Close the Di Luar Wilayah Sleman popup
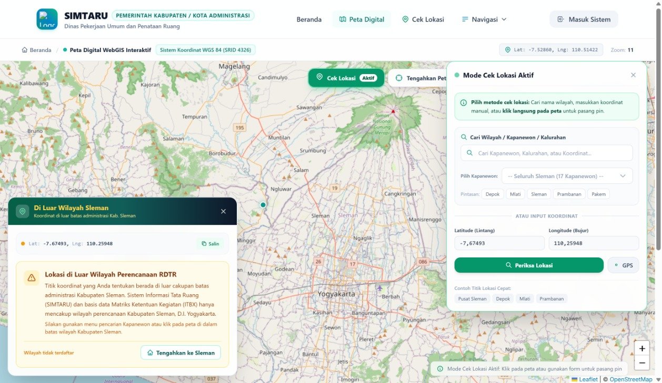The height and width of the screenshot is (383, 662). (223, 211)
